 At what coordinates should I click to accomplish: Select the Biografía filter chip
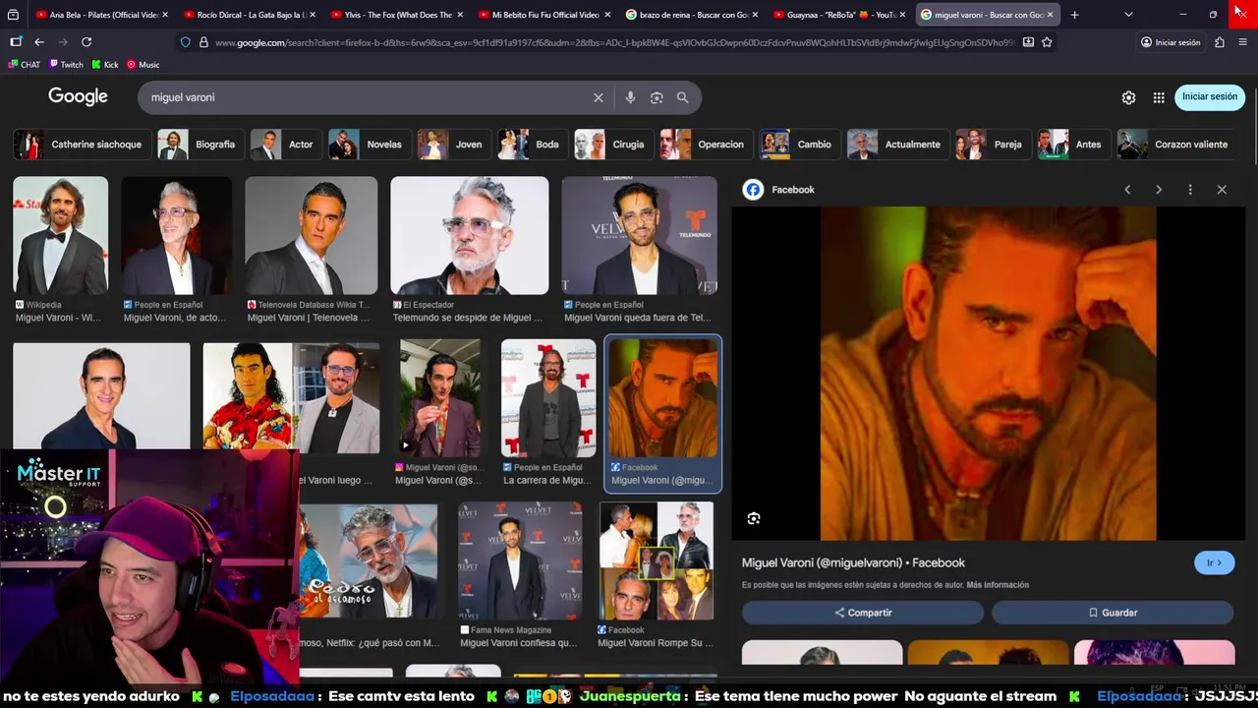click(201, 145)
